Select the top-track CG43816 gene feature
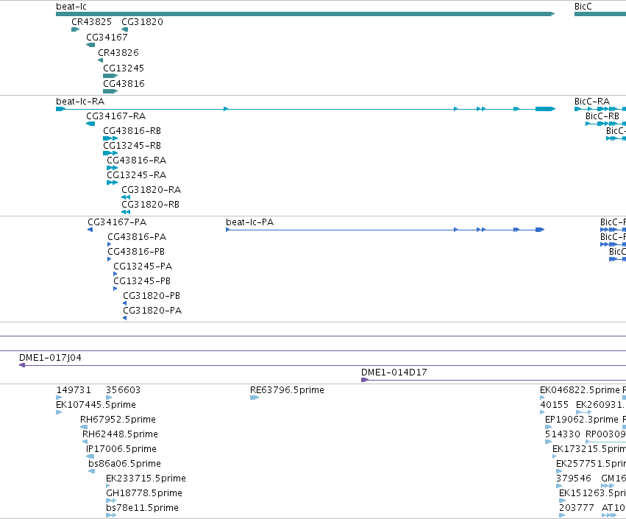Image resolution: width=626 pixels, height=519 pixels. pos(110,91)
